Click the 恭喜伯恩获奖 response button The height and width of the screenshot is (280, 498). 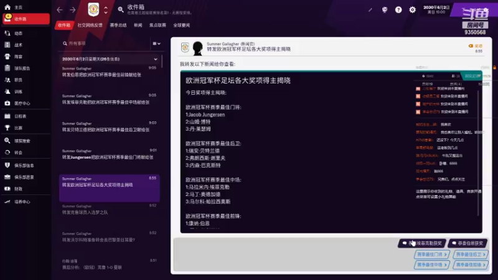[468, 243]
